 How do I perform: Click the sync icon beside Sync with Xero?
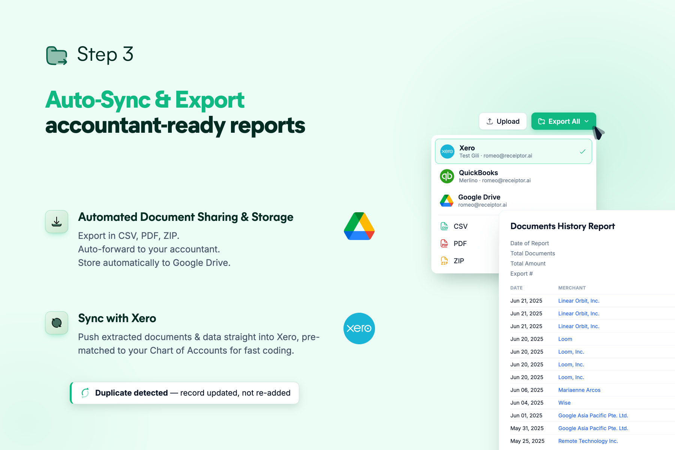57,323
